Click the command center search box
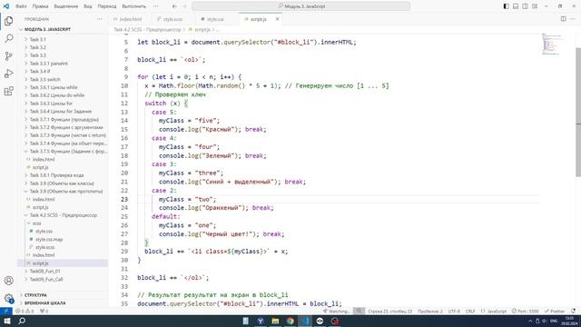Image resolution: width=581 pixels, height=327 pixels. click(x=301, y=6)
